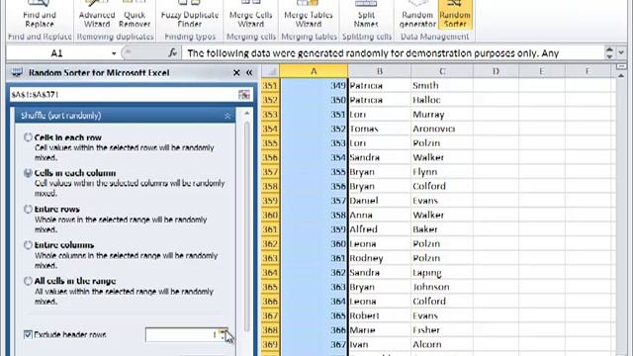This screenshot has width=633, height=356.
Task: Close the Random Sorter pane
Action: 236,72
